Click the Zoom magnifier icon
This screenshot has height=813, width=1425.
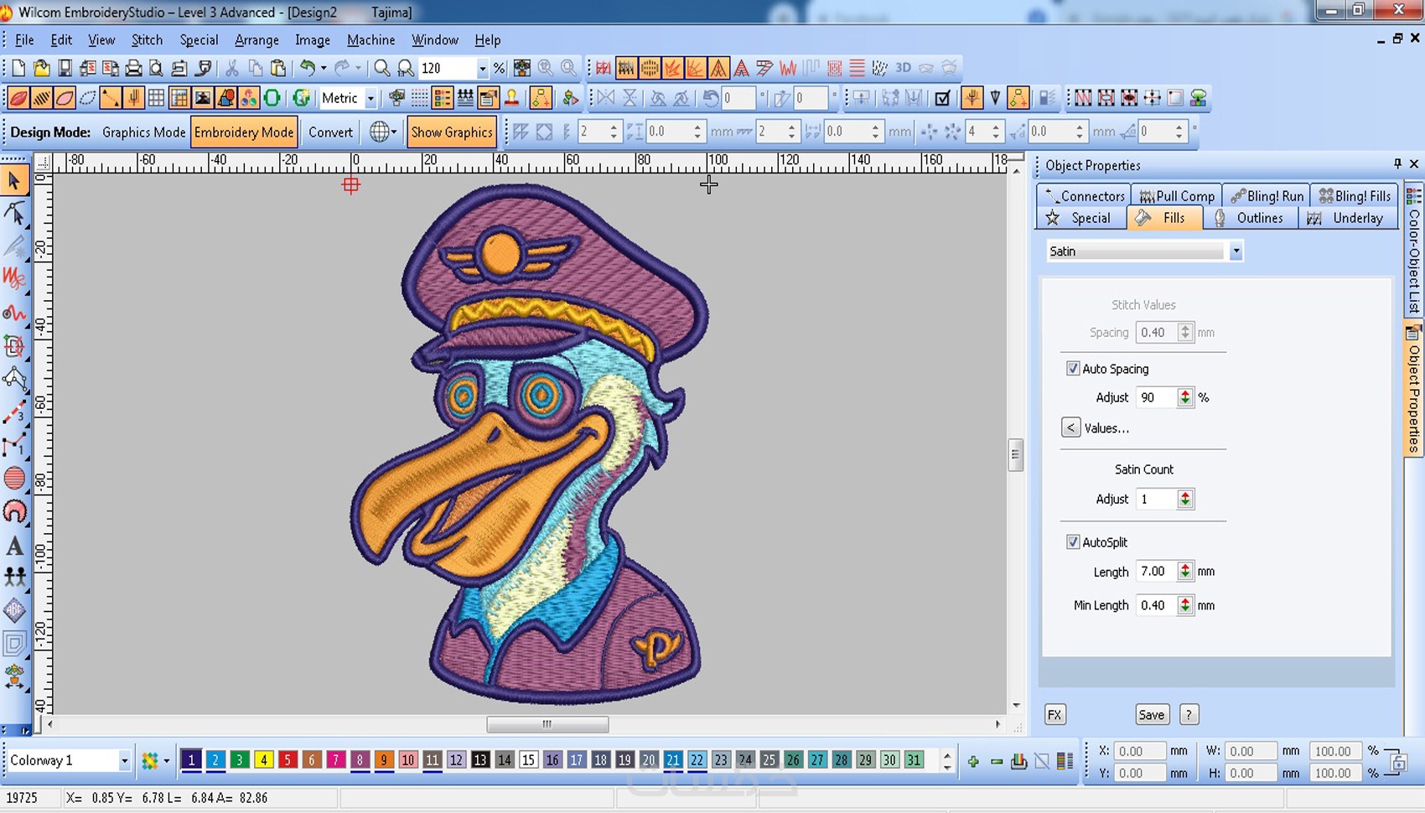tap(382, 68)
